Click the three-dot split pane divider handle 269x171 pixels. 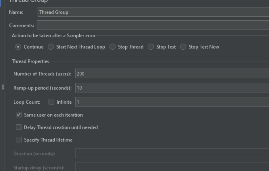click(x=3, y=87)
